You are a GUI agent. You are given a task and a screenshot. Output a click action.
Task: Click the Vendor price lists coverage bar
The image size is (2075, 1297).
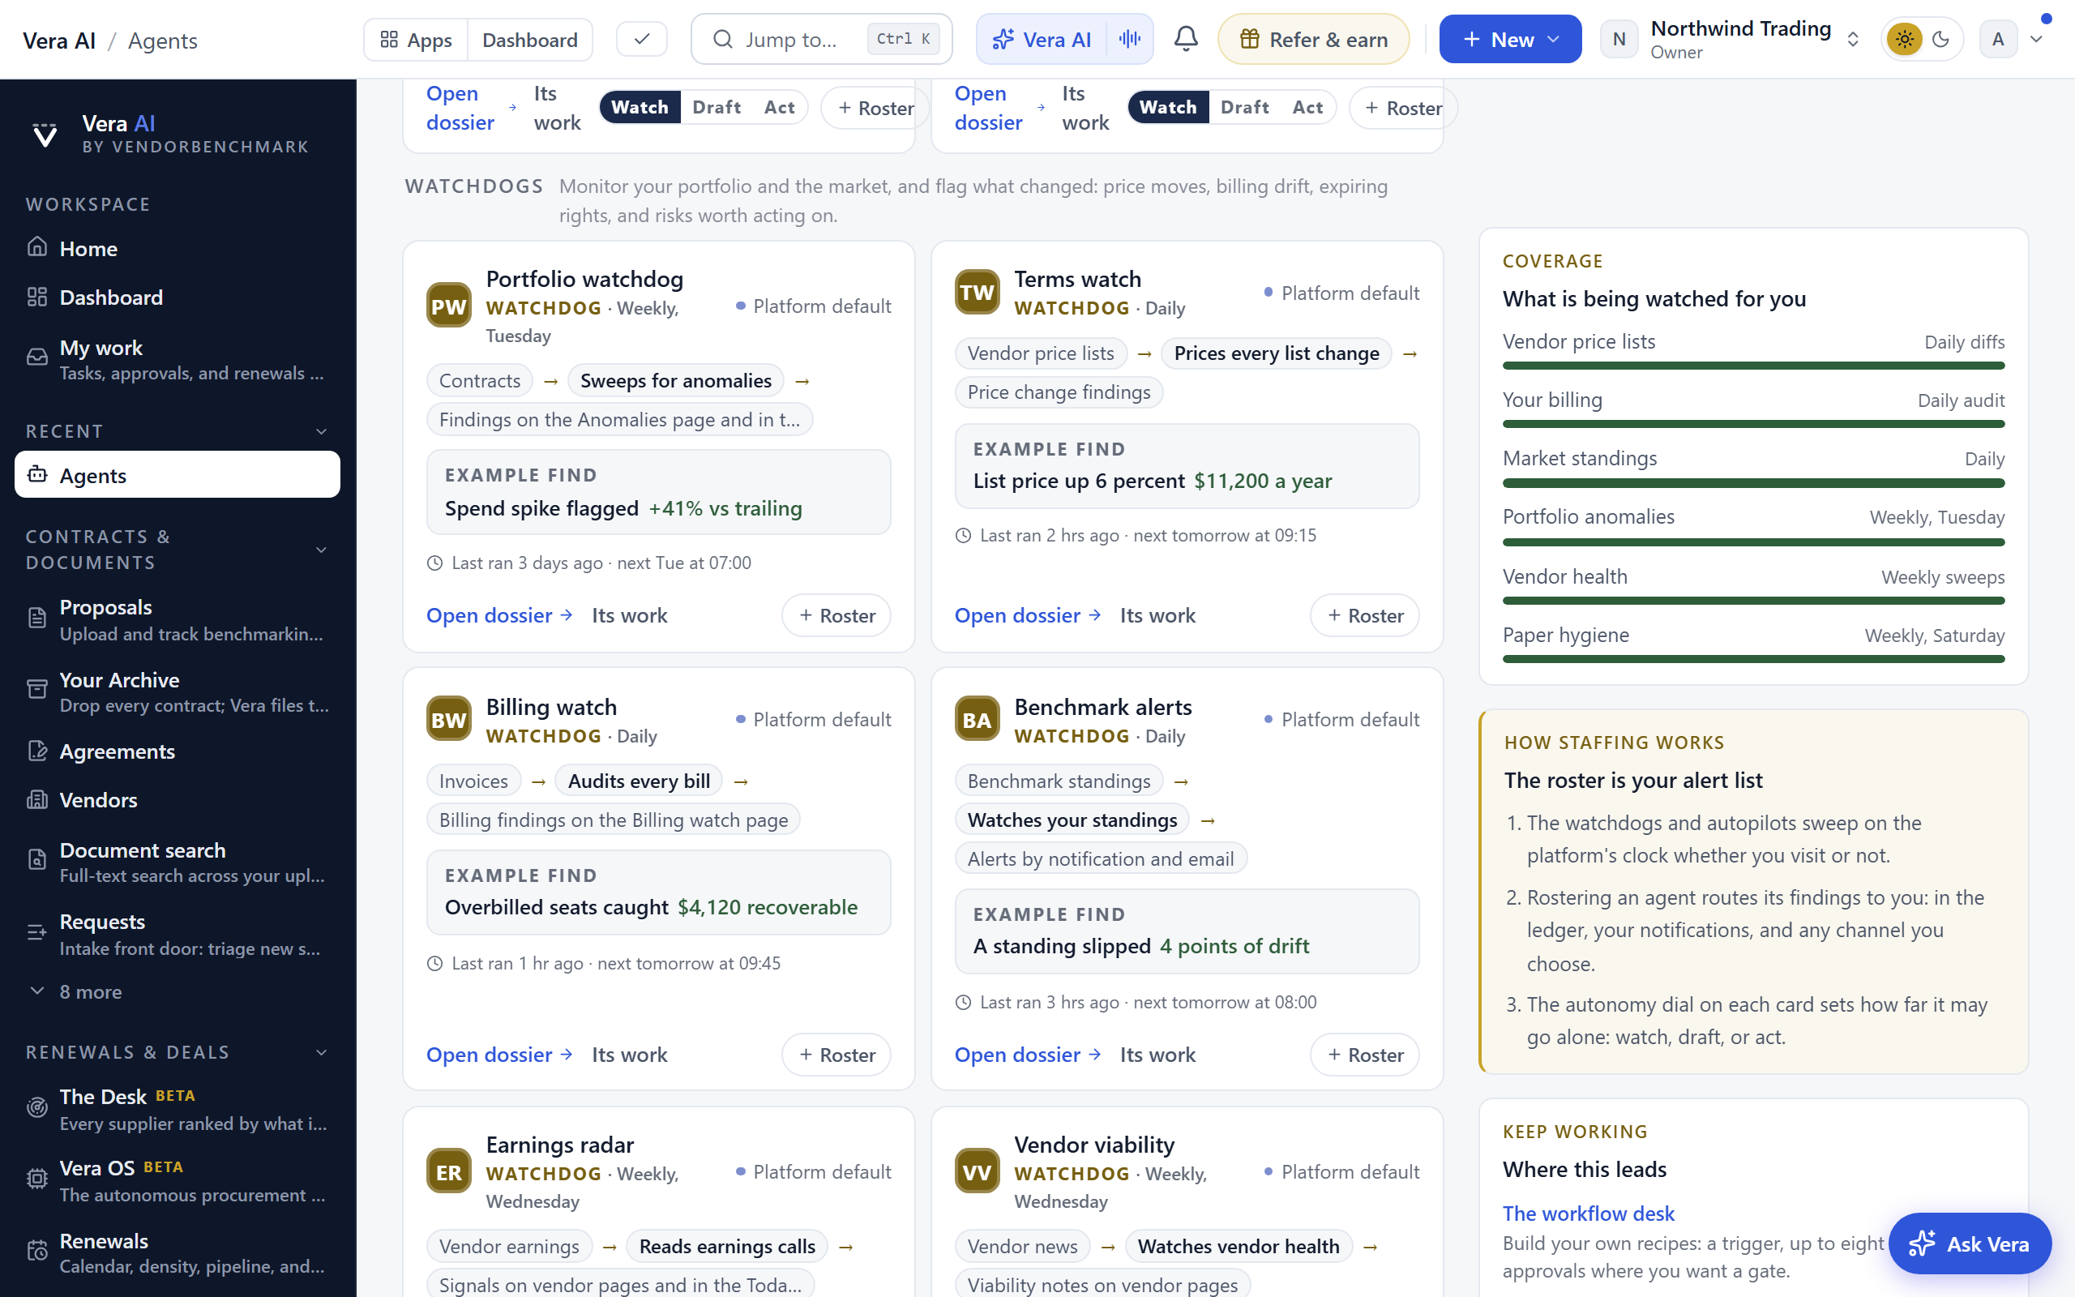(x=1753, y=366)
